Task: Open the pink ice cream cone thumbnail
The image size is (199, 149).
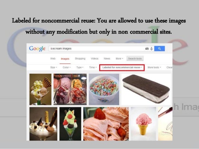Action: pos(143,124)
